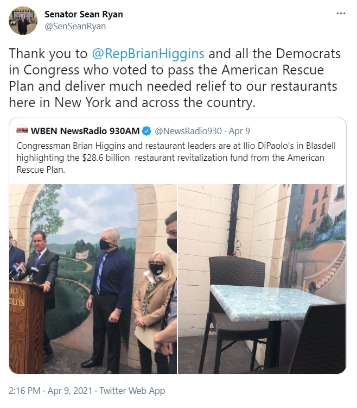Open the patio table photo
Image resolution: width=357 pixels, height=408 pixels.
pyautogui.click(x=262, y=279)
